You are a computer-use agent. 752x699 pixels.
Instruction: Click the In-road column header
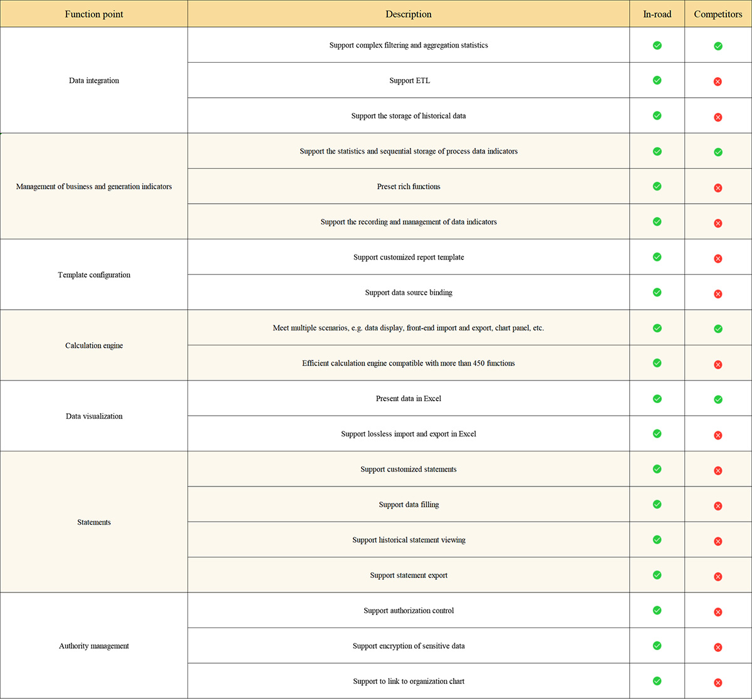(x=657, y=14)
